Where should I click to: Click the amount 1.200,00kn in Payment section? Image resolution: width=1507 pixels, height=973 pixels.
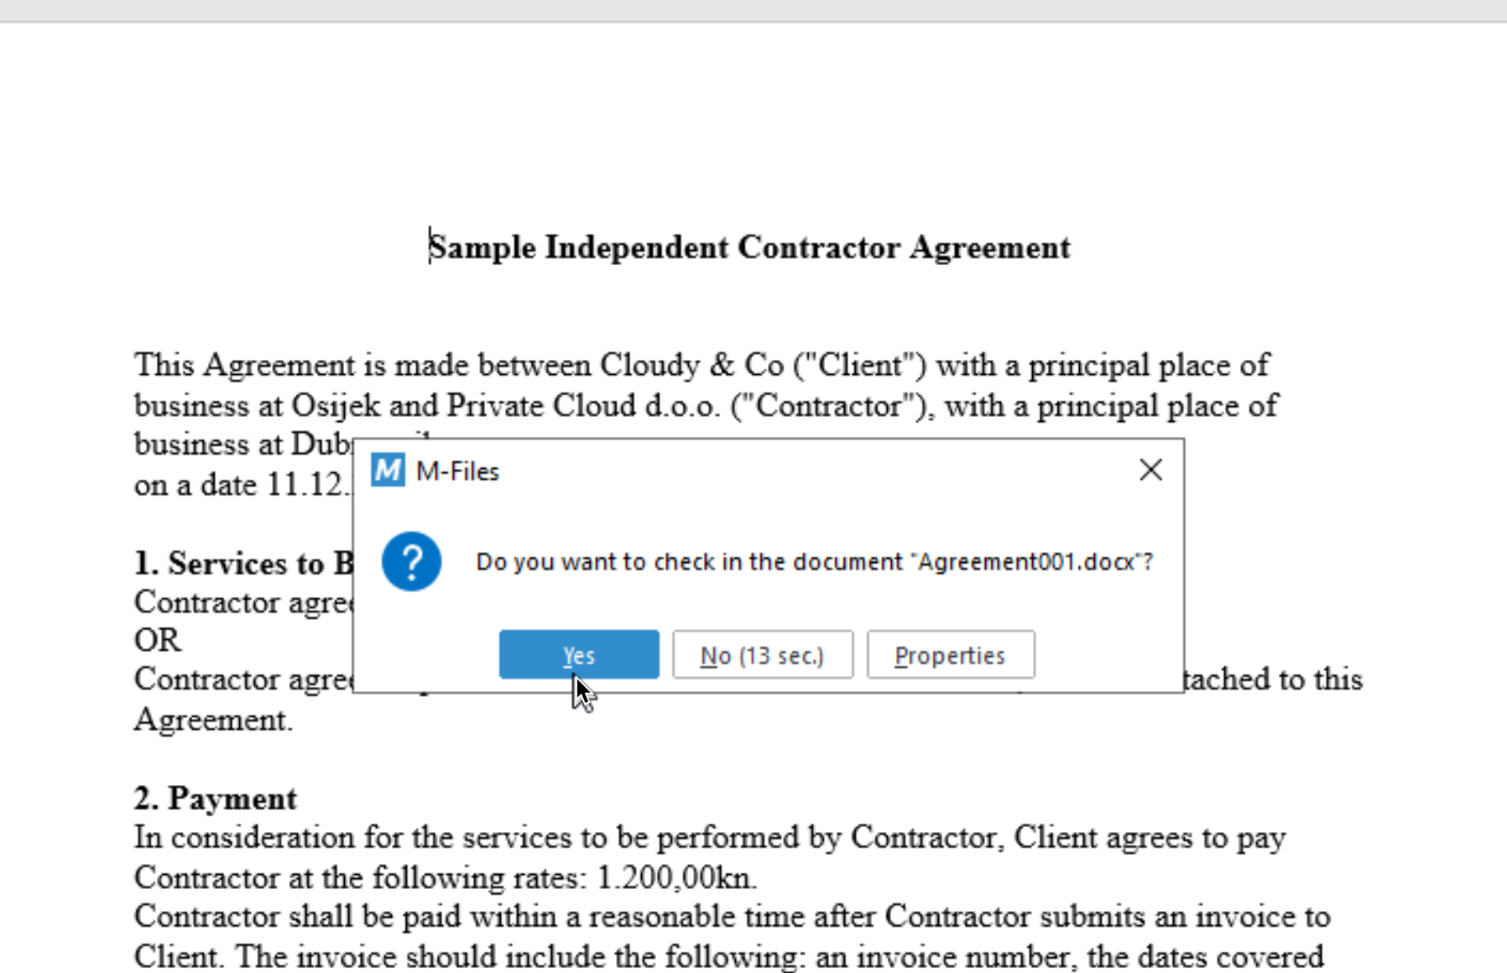[x=676, y=878]
